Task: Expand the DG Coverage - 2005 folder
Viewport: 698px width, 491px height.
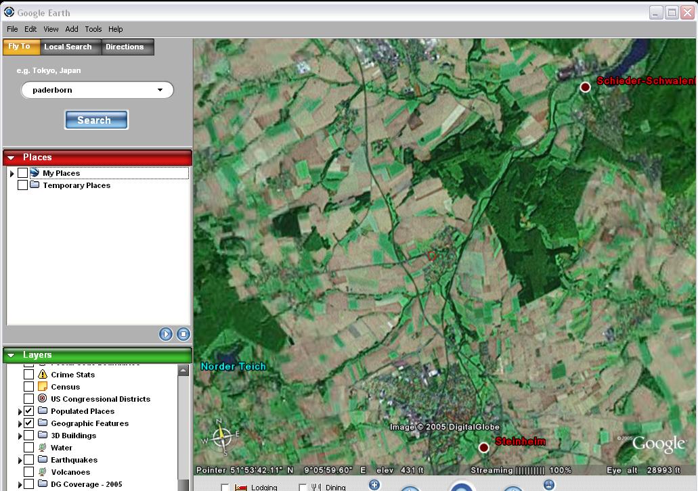Action: [20, 485]
